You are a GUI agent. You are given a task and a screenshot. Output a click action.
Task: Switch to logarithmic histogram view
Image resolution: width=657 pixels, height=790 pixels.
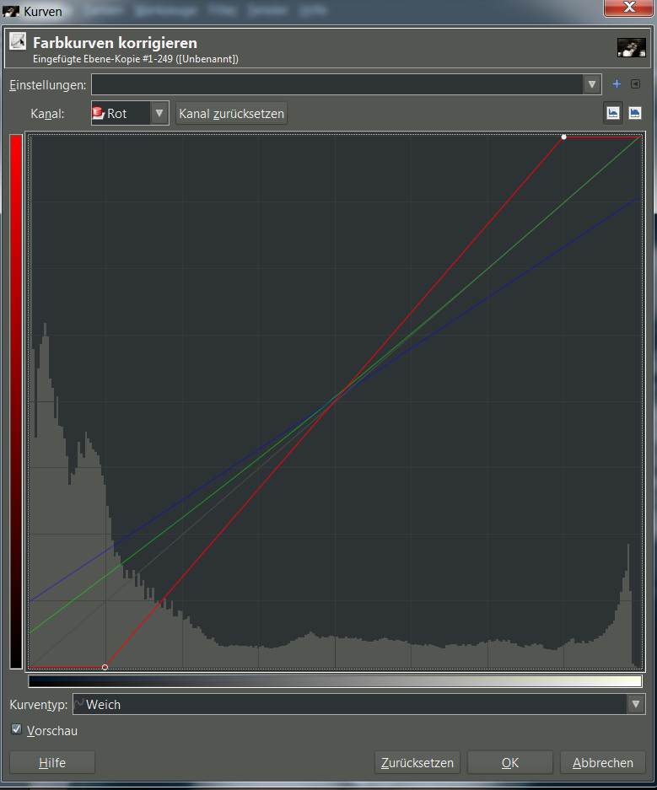tap(634, 113)
